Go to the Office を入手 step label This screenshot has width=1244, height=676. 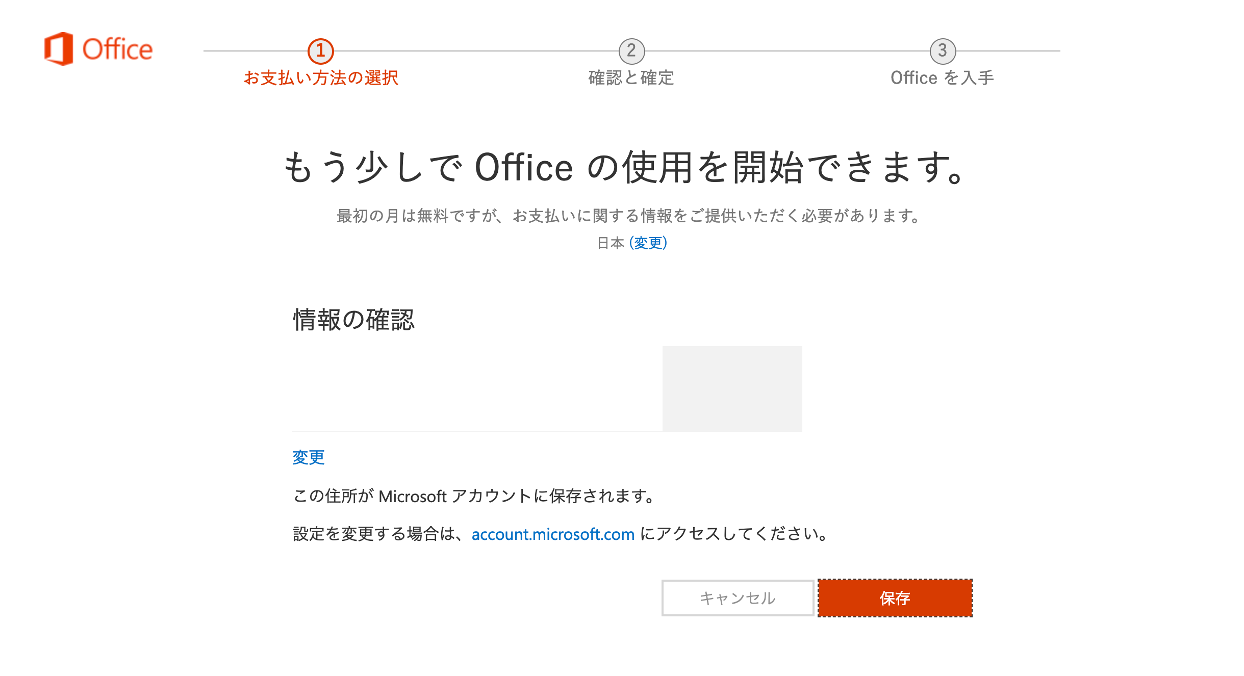pos(943,78)
